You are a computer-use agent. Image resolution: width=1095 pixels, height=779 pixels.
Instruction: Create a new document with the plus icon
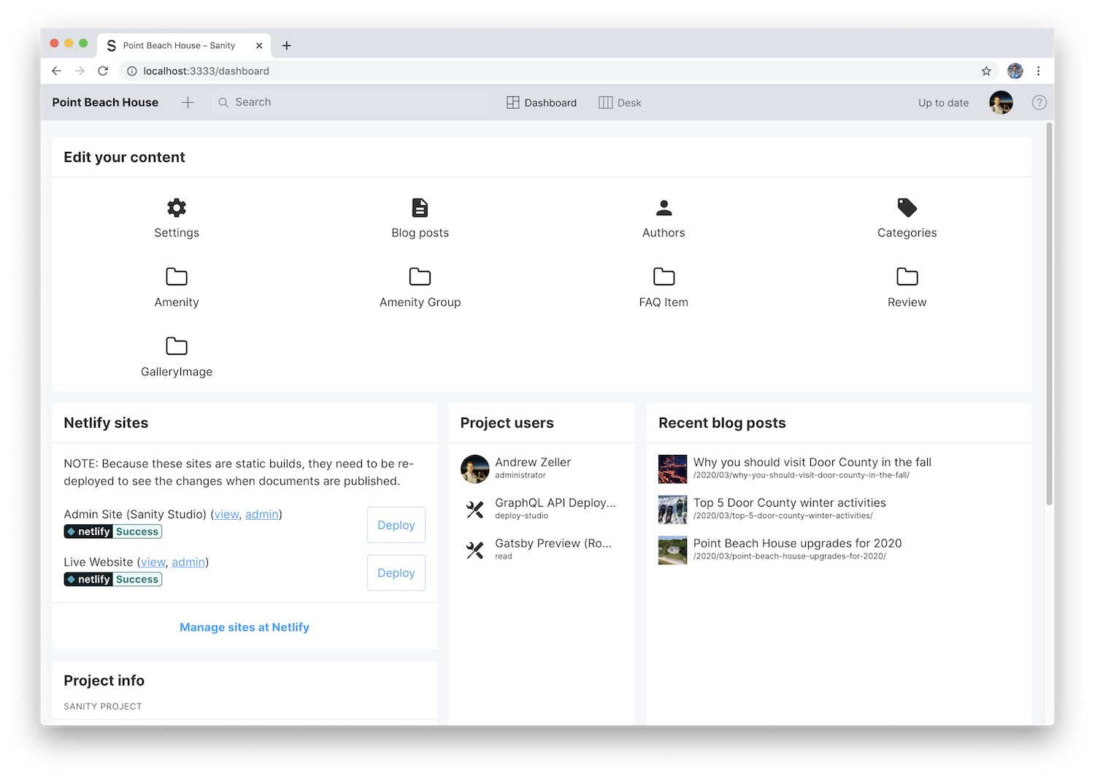pos(188,102)
